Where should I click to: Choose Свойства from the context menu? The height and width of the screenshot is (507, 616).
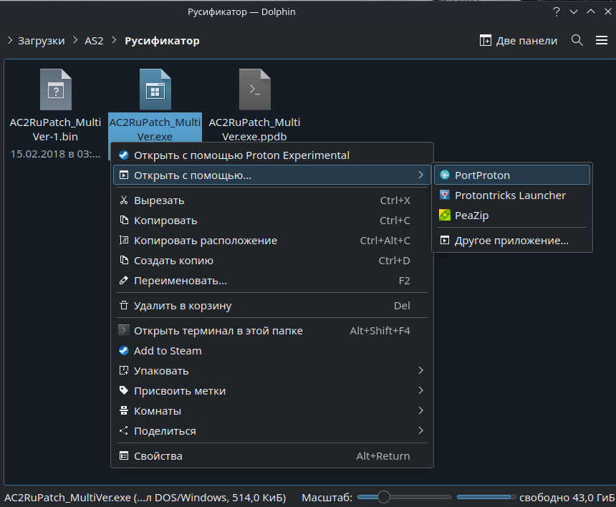pyautogui.click(x=158, y=456)
